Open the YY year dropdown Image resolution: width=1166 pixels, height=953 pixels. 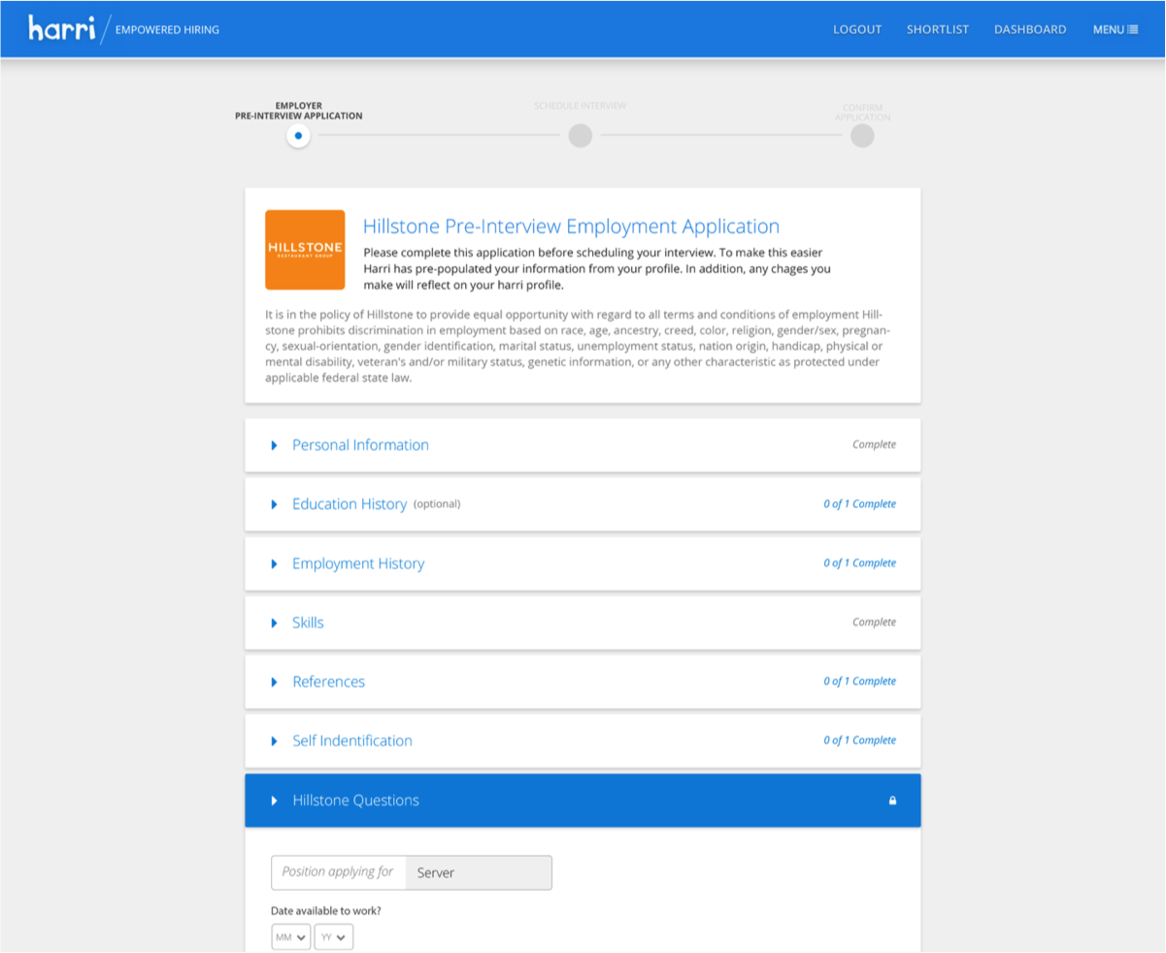click(334, 937)
